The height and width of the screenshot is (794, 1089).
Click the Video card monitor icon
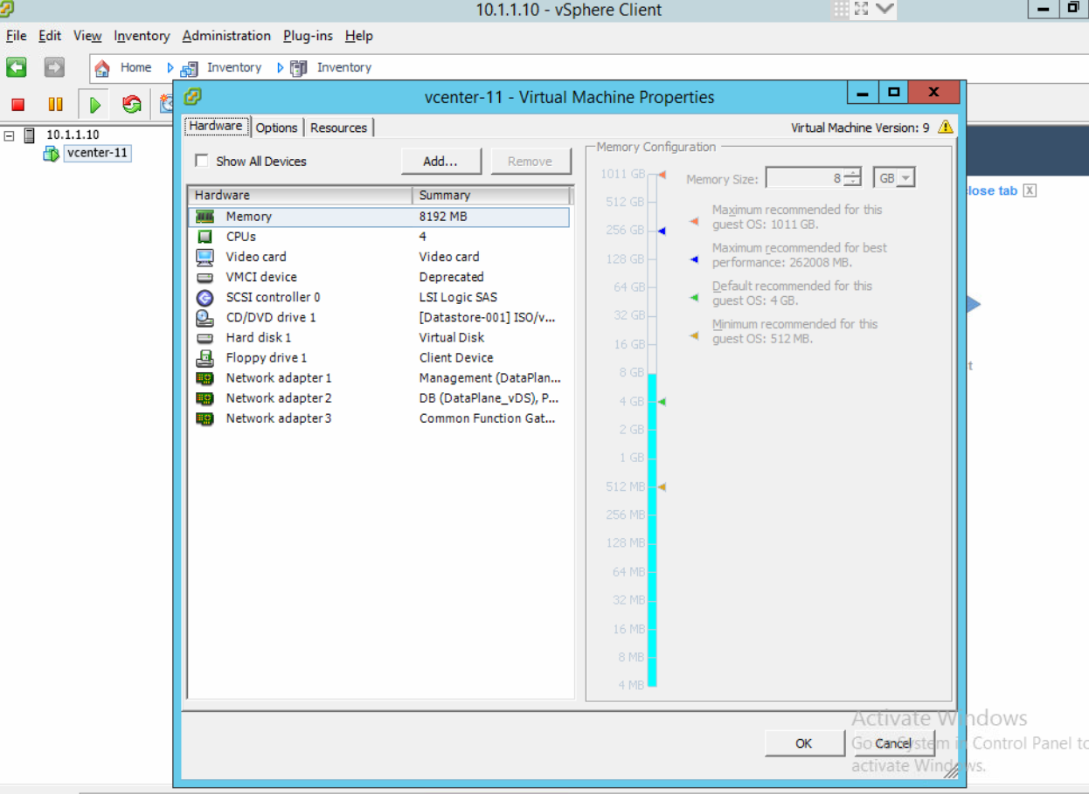[x=205, y=257]
